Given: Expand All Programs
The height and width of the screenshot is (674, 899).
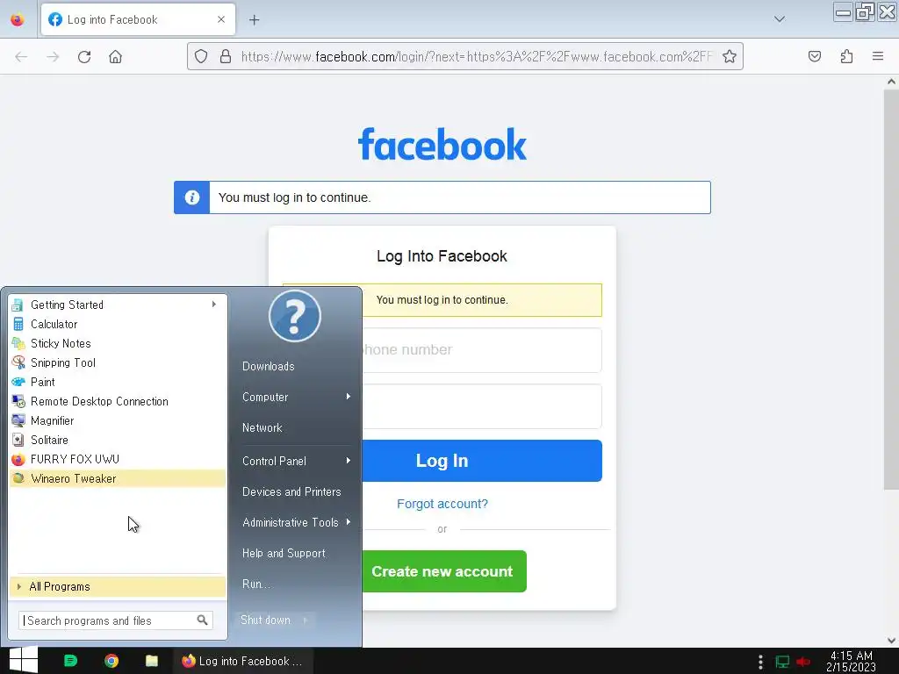Looking at the screenshot, I should (x=117, y=586).
